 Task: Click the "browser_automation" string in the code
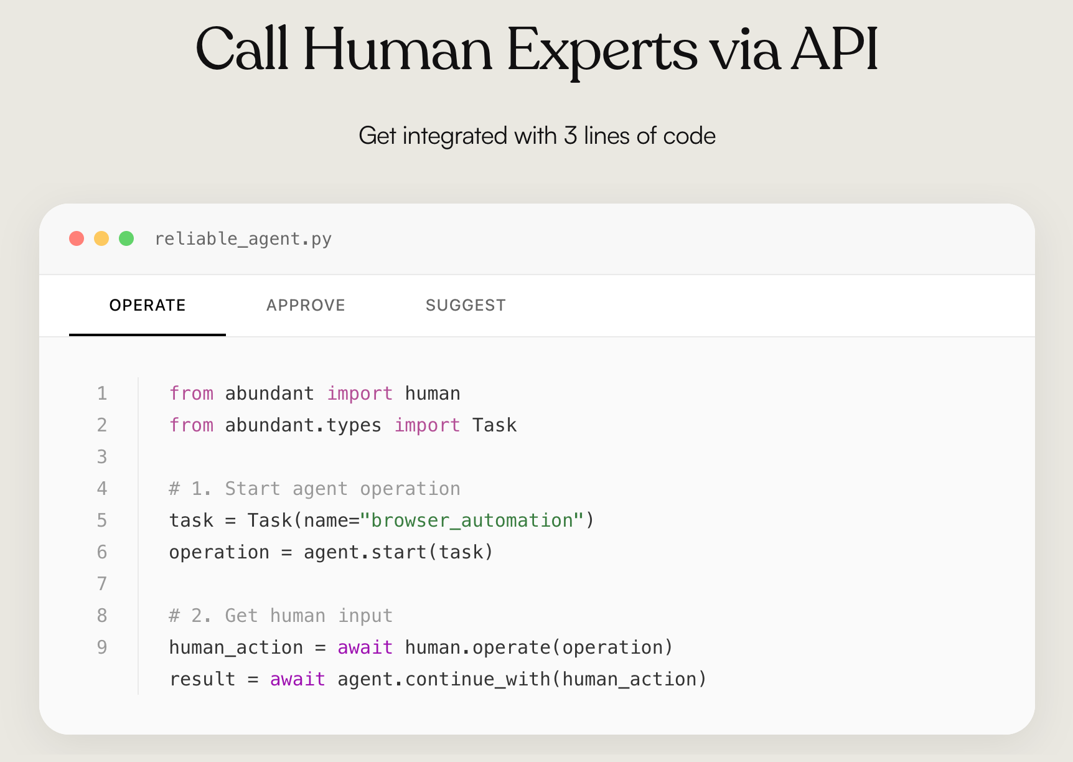(472, 520)
